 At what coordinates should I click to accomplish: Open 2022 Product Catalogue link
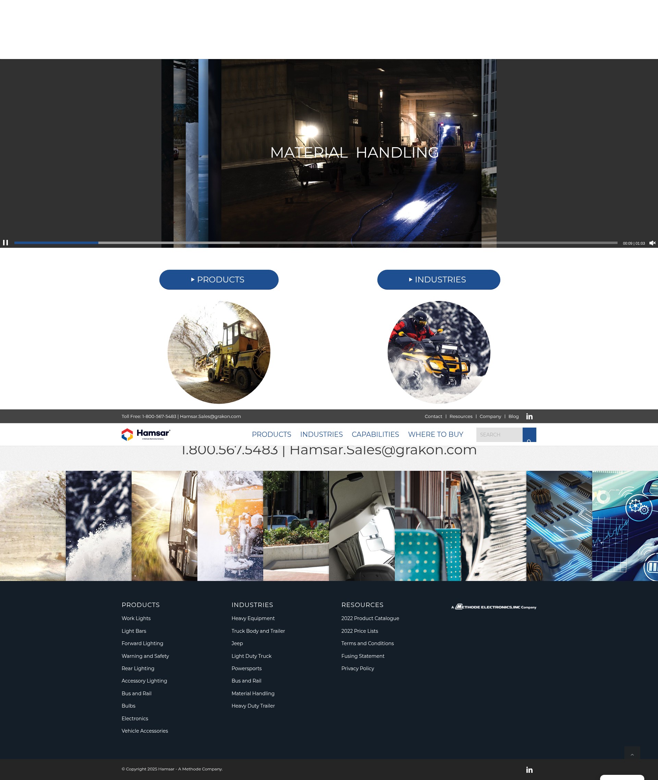pos(370,618)
